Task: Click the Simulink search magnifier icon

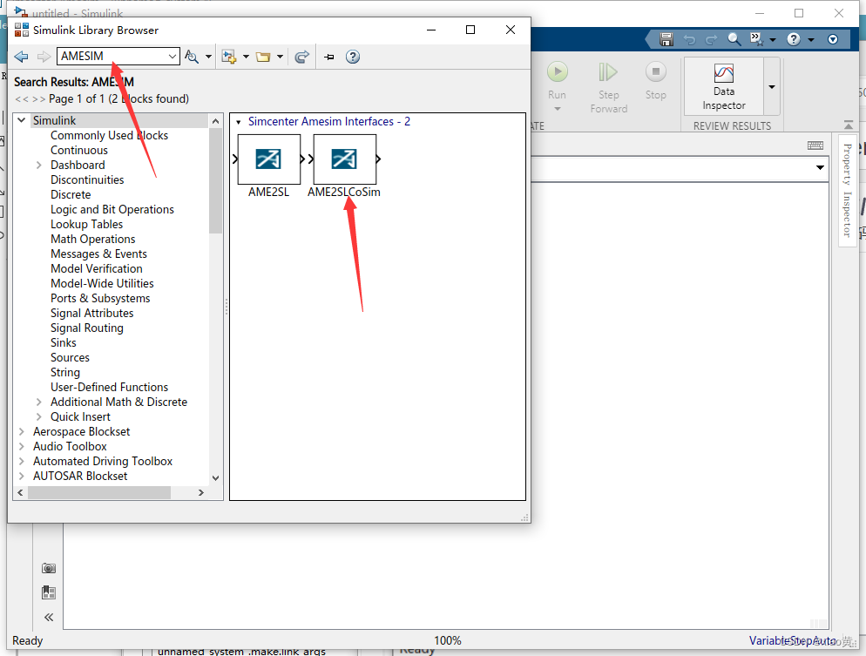Action: [734, 39]
